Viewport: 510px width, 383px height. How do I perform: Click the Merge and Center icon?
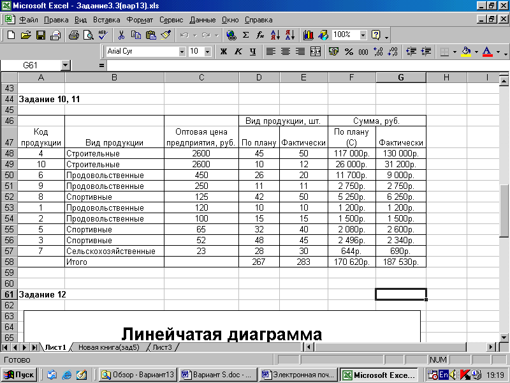click(x=316, y=52)
